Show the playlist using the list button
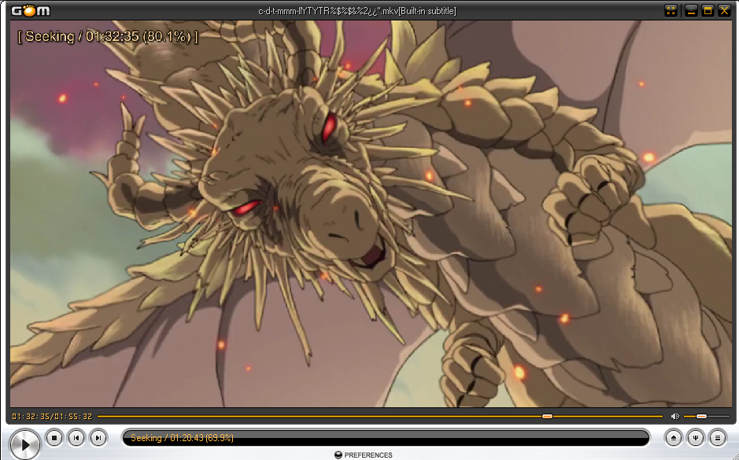Screen dimensions: 739x460 tap(717, 438)
